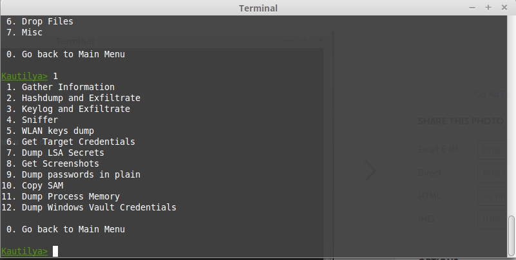The width and height of the screenshot is (516, 260).
Task: Click the block cursor at the prompt
Action: click(55, 251)
